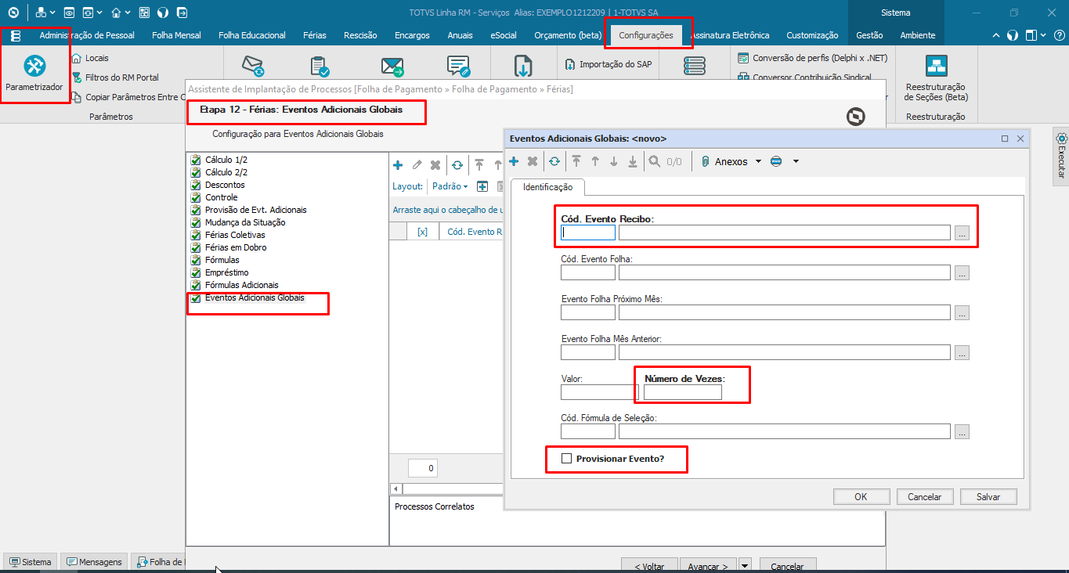Switch to the Mensagens bottom tab
This screenshot has width=1069, height=573.
tap(94, 562)
